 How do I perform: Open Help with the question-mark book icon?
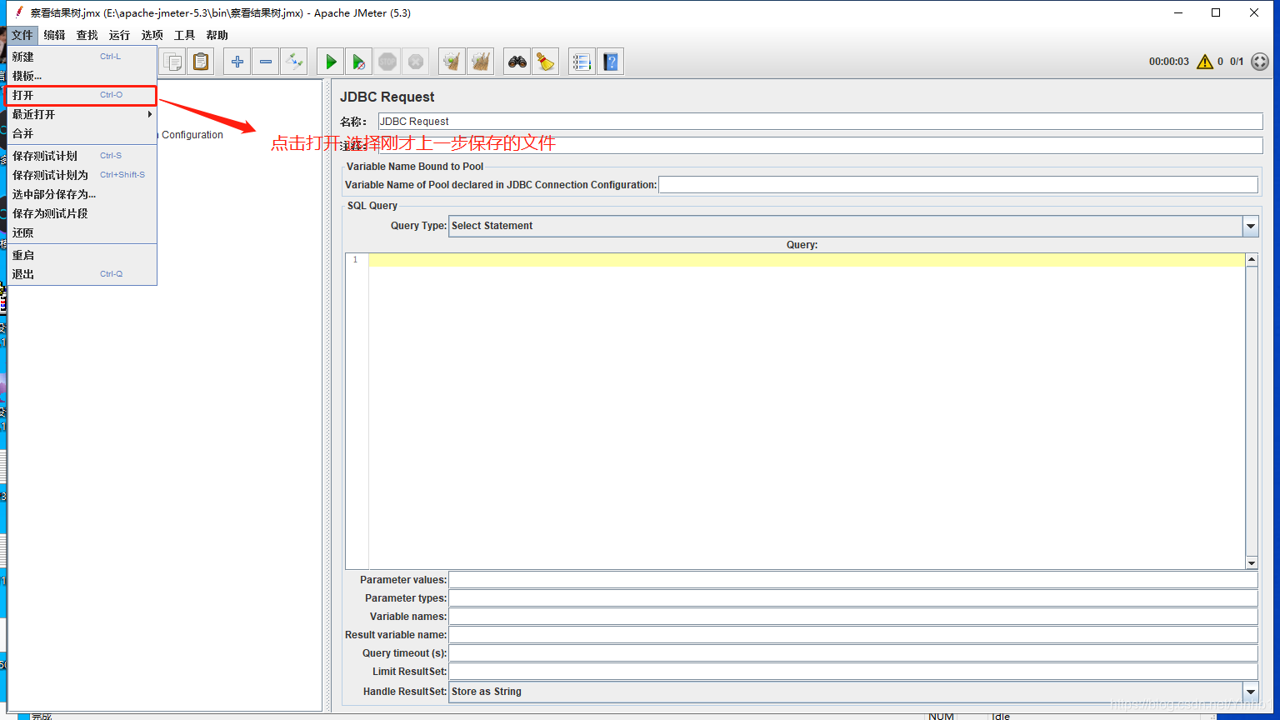611,62
